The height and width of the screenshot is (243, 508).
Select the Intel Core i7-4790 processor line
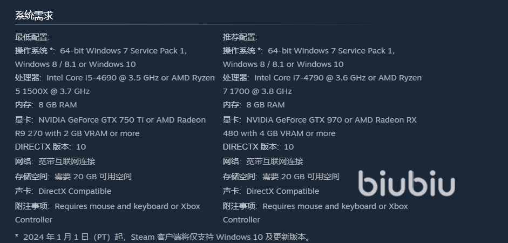click(x=322, y=78)
